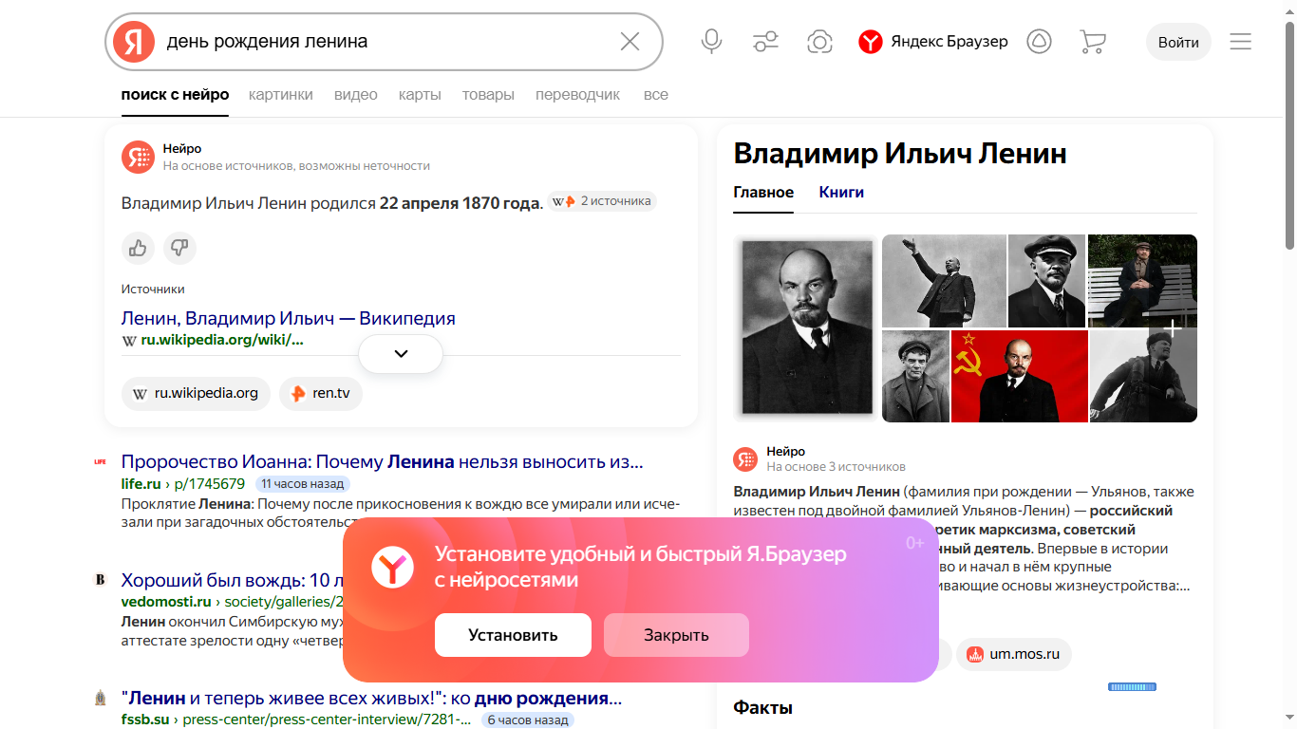Image resolution: width=1297 pixels, height=729 pixels.
Task: Dismiss banner with 'Закрыть' button
Action: click(676, 635)
